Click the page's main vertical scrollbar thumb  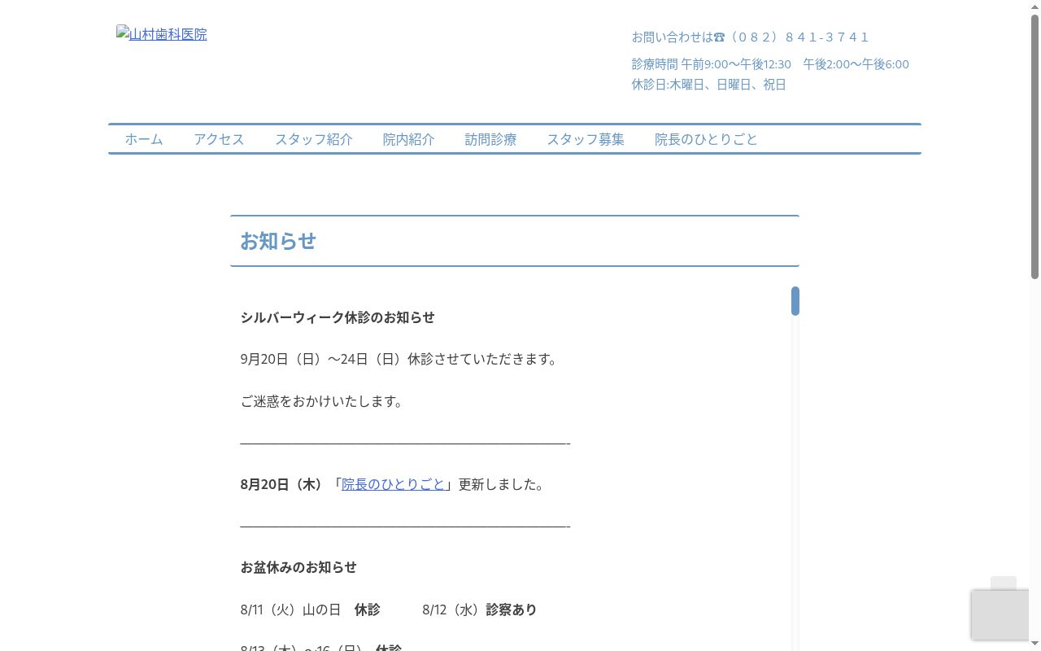[x=1034, y=146]
